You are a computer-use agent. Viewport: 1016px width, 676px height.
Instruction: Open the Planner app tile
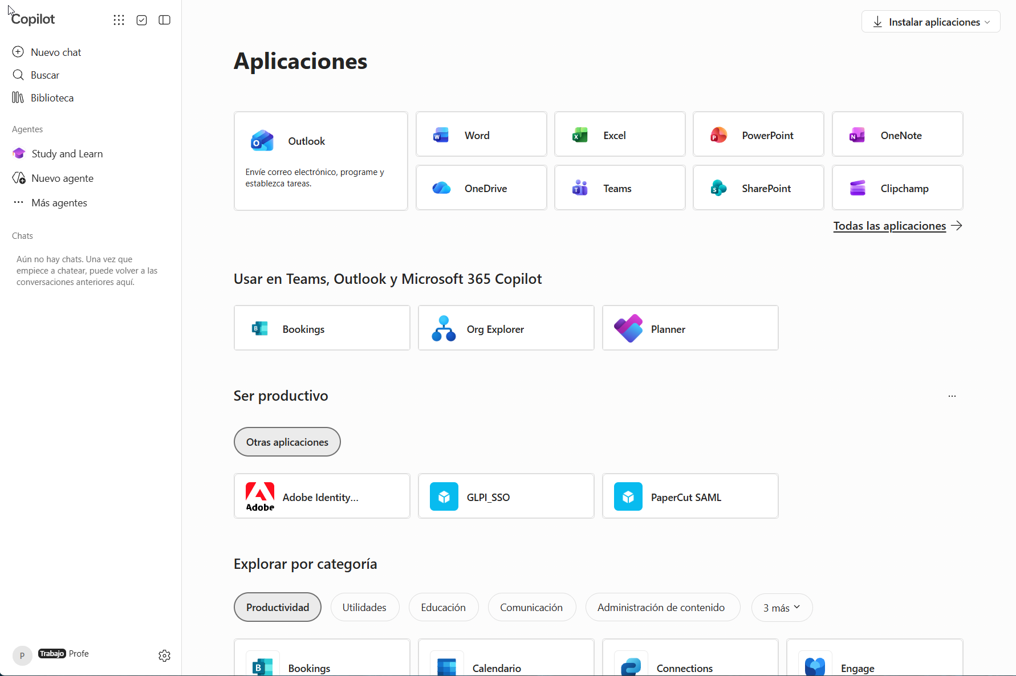pos(690,328)
